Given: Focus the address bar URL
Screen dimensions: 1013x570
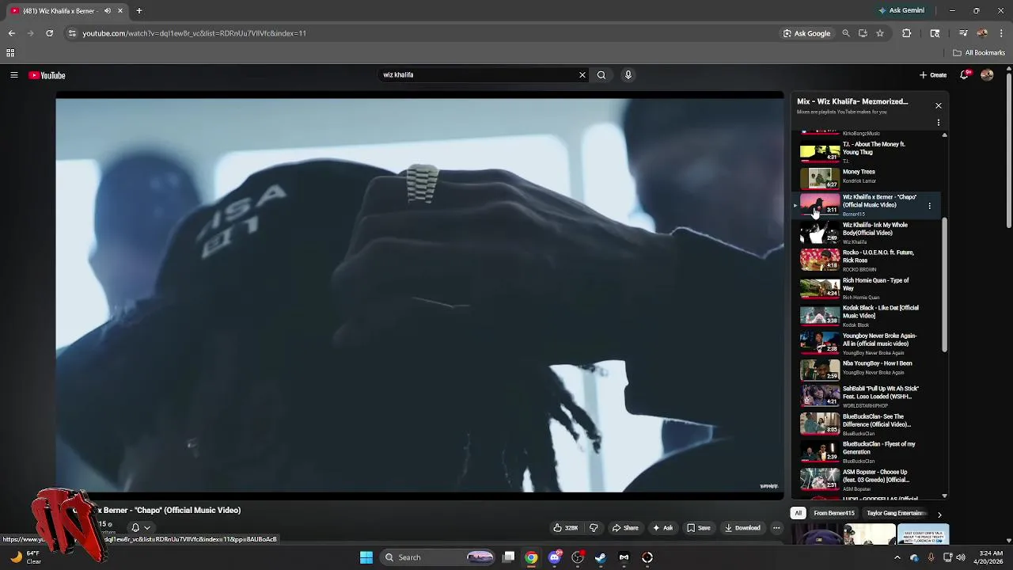Looking at the screenshot, I should pyautogui.click(x=194, y=33).
